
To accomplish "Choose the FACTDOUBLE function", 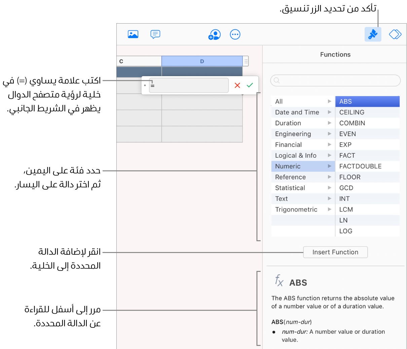I will [368, 166].
